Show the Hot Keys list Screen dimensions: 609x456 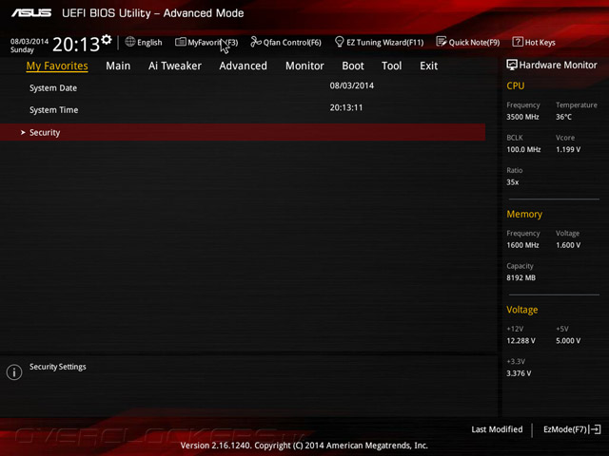coord(540,42)
